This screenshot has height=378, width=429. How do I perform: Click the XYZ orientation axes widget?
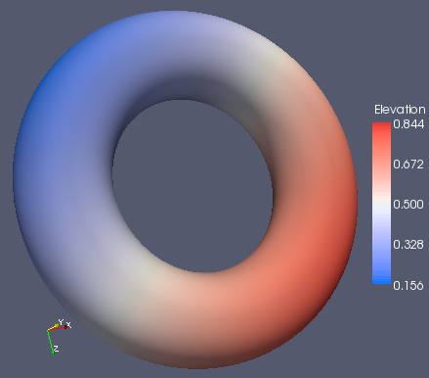tap(59, 337)
